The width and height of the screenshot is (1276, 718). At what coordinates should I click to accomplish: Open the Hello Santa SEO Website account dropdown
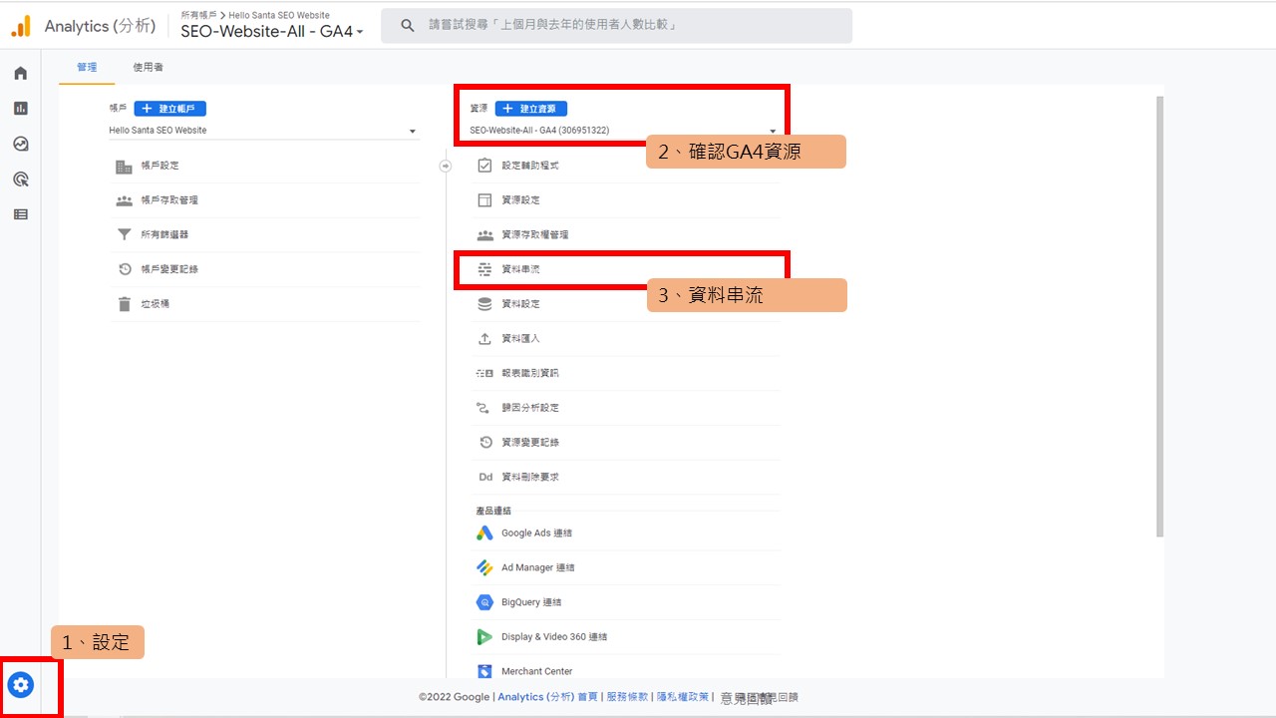[x=263, y=131]
